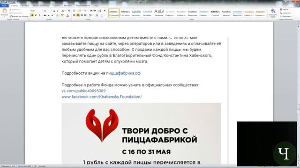Click the Increase Indent icon
Screen dimensions: 300x168
pos(95,11)
